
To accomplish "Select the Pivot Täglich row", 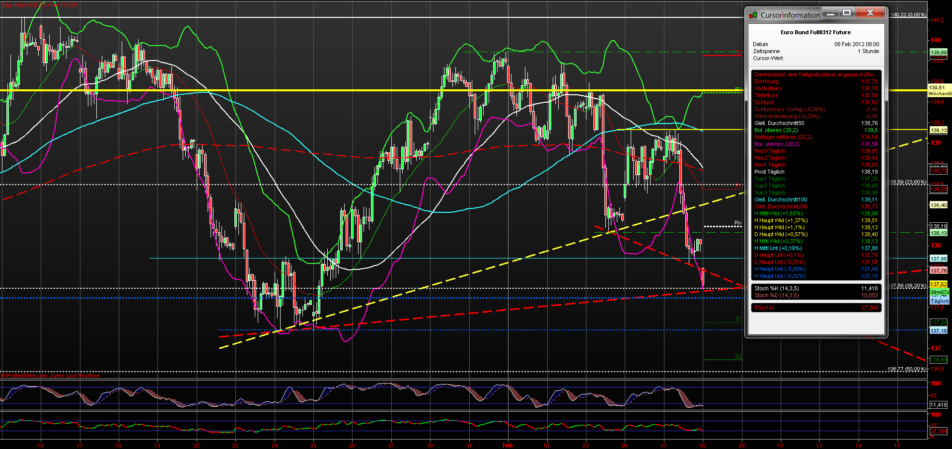I will [815, 172].
